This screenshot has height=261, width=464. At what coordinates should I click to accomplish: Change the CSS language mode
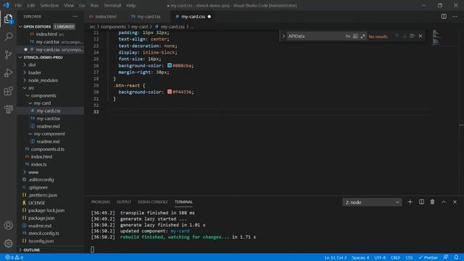[409, 258]
